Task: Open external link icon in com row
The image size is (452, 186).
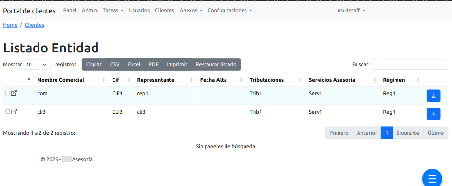Action: (x=14, y=93)
